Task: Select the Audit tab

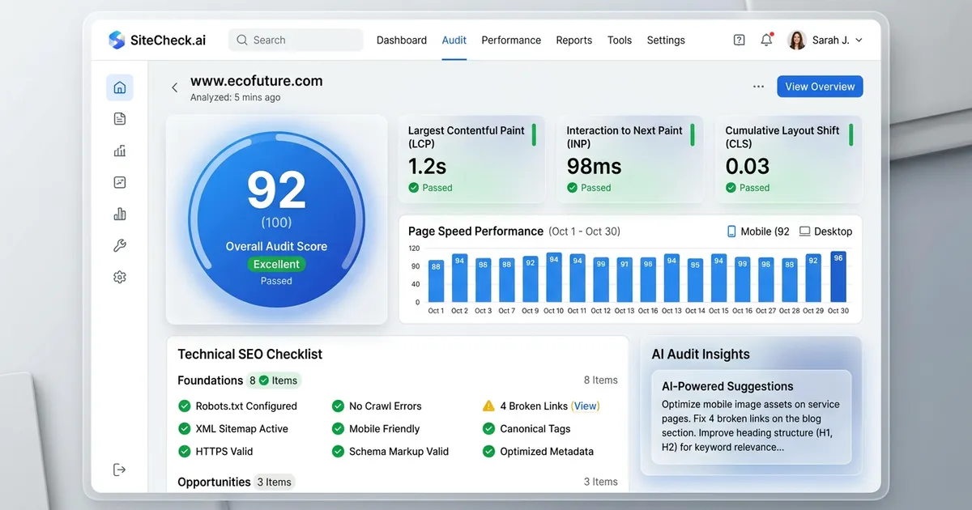Action: 454,40
